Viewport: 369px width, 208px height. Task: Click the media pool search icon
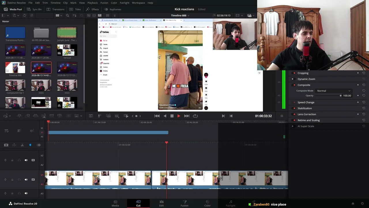pyautogui.click(x=67, y=15)
